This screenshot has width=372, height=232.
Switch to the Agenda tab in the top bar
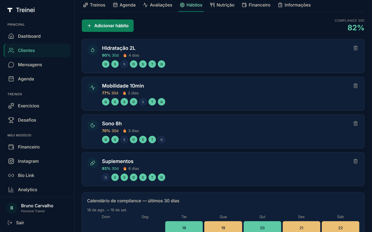(x=124, y=5)
